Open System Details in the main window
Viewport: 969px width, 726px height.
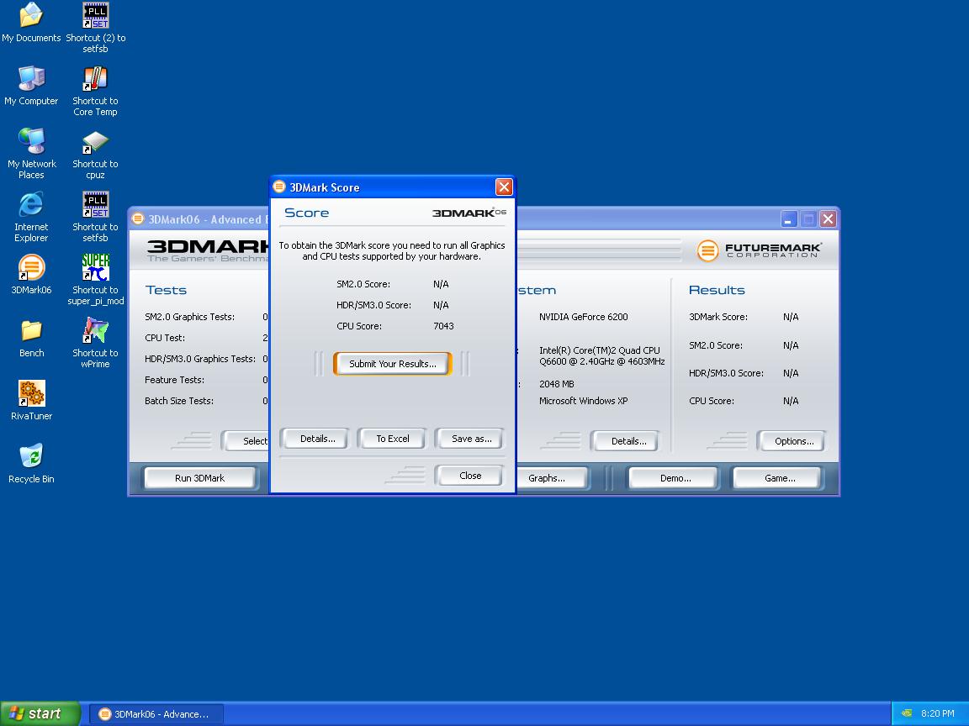[x=628, y=441]
